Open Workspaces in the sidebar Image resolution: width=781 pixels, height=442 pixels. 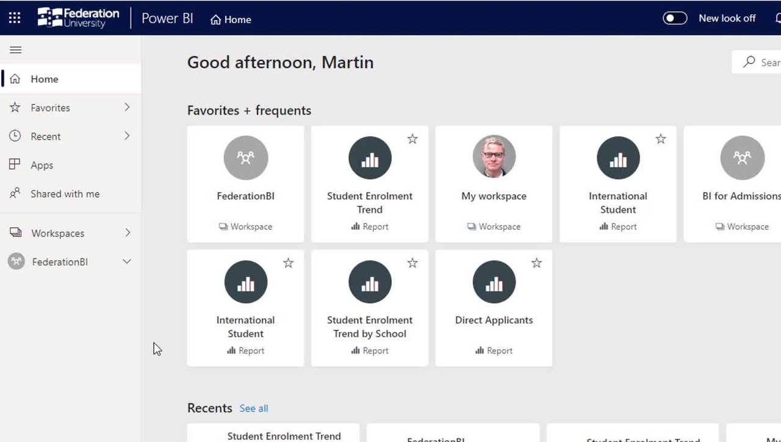pos(71,233)
